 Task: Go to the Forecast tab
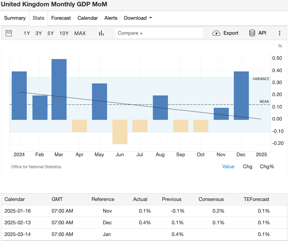[61, 18]
